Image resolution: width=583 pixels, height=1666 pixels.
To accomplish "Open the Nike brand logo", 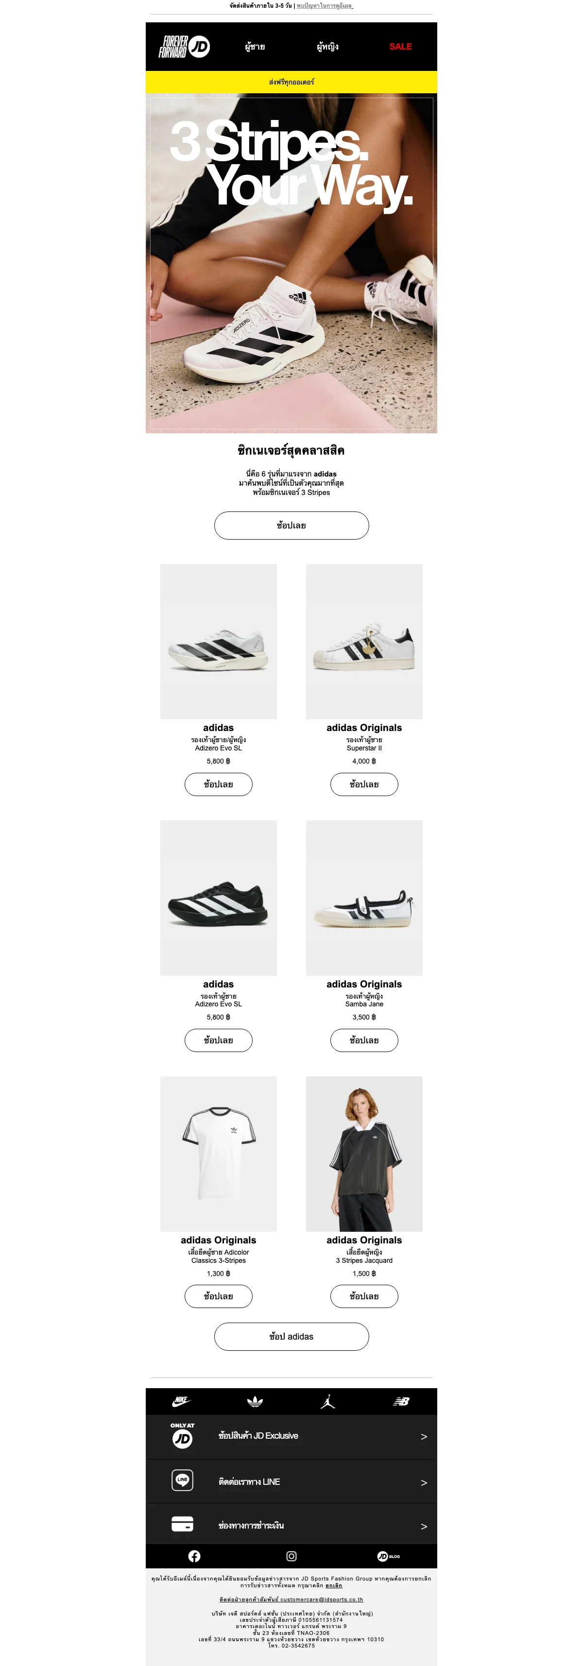I will [182, 1401].
